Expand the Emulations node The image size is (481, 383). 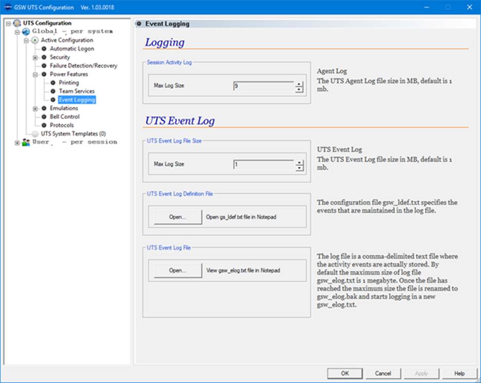tap(35, 108)
